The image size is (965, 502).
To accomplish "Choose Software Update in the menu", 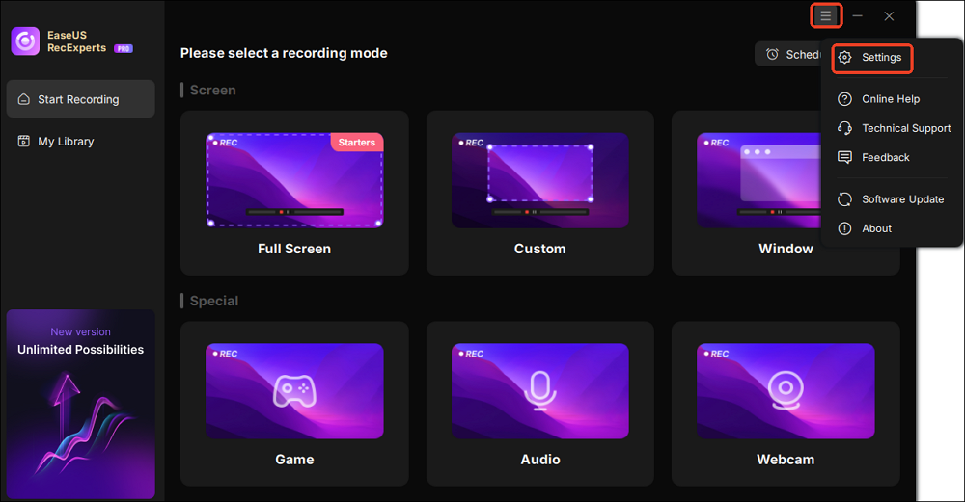I will pyautogui.click(x=893, y=199).
